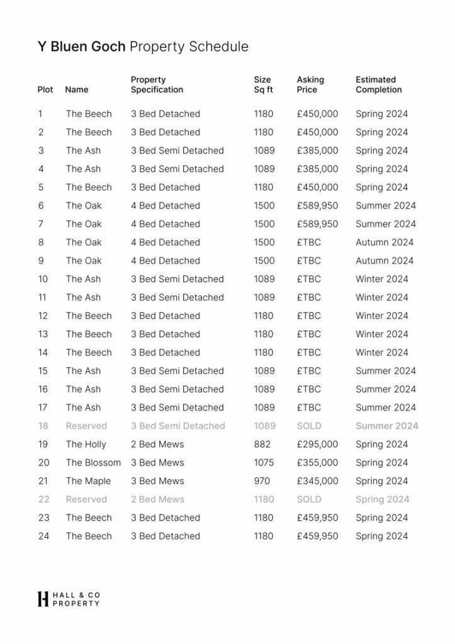Click the SOLD label for plot 18
The width and height of the screenshot is (455, 644).
[309, 426]
